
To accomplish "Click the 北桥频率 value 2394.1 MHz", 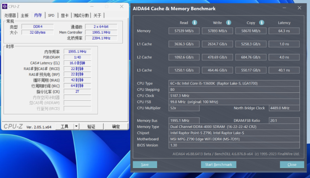I will (101, 38).
